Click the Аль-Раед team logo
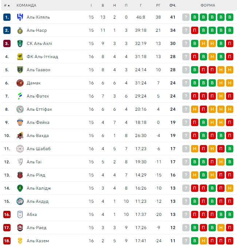The height and width of the screenshot is (247, 237). 20,228
